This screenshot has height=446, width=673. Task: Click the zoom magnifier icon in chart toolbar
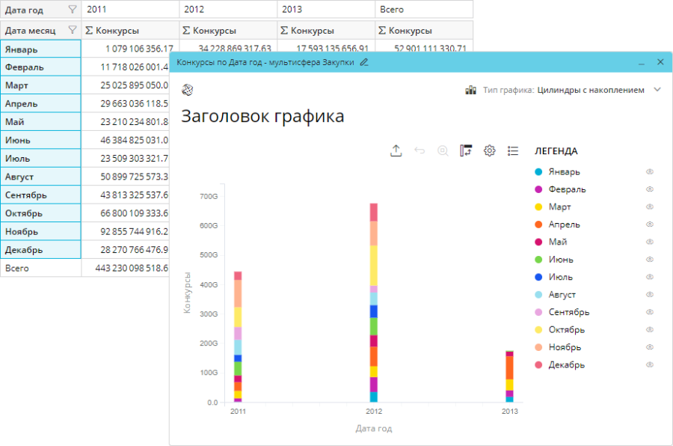point(443,150)
